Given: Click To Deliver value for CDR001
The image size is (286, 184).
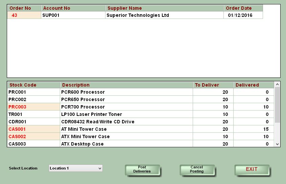Looking at the screenshot, I should [213, 122].
